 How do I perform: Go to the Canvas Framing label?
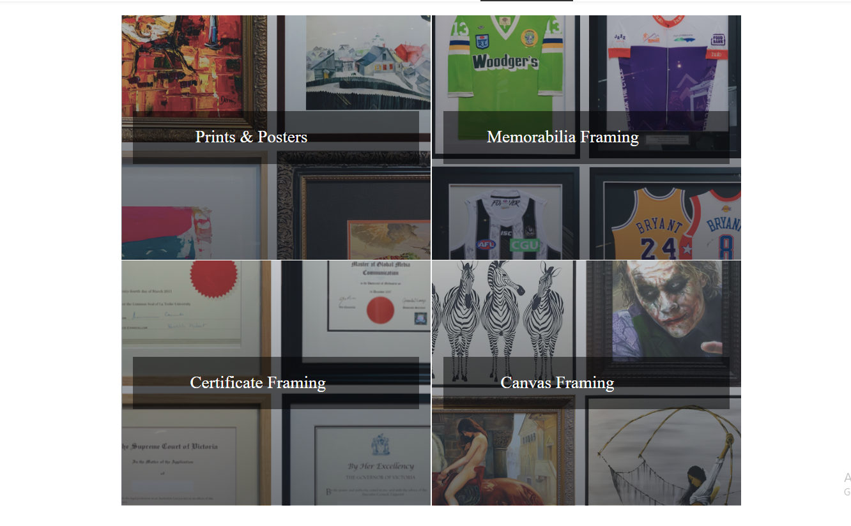[557, 382]
